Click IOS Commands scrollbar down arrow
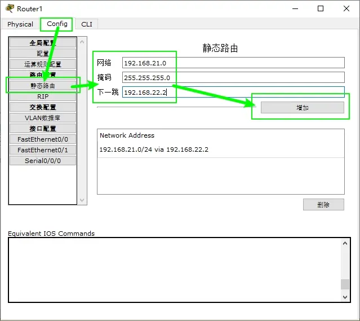 pyautogui.click(x=345, y=297)
